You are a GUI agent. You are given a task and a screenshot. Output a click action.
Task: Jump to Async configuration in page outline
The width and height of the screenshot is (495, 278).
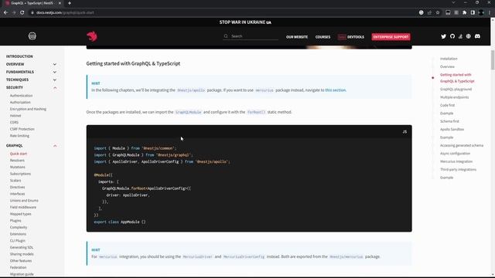tap(455, 154)
